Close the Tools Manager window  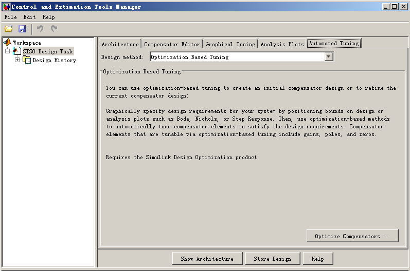point(404,7)
